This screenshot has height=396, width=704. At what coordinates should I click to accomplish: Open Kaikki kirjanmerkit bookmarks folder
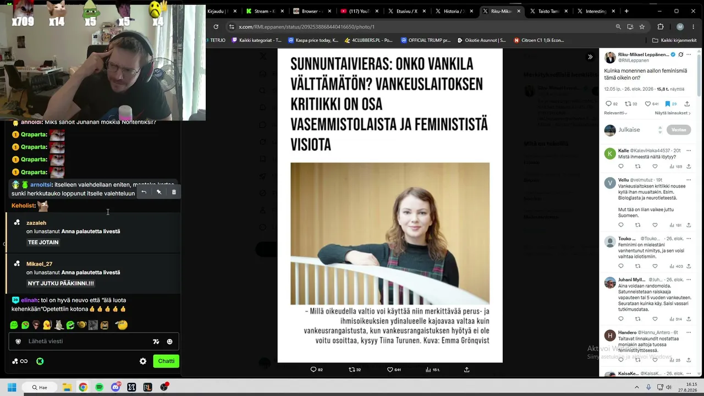coord(674,40)
